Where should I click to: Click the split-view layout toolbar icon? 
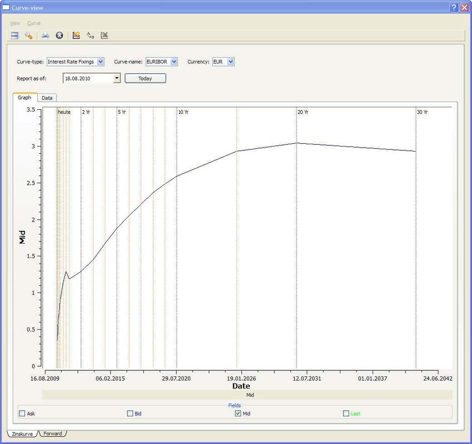[x=15, y=36]
